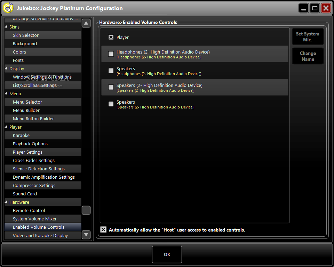Image resolution: width=334 pixels, height=267 pixels.
Task: Open Silence Detection Settings
Action: (x=43, y=169)
